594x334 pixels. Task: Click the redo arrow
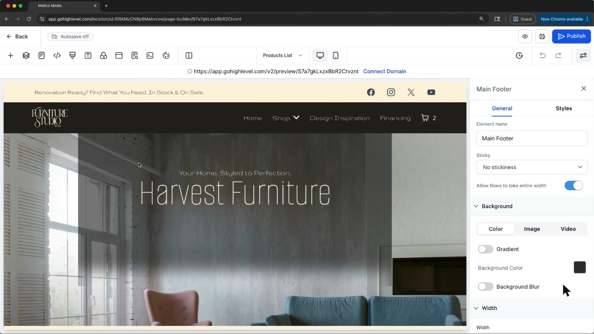(x=558, y=55)
